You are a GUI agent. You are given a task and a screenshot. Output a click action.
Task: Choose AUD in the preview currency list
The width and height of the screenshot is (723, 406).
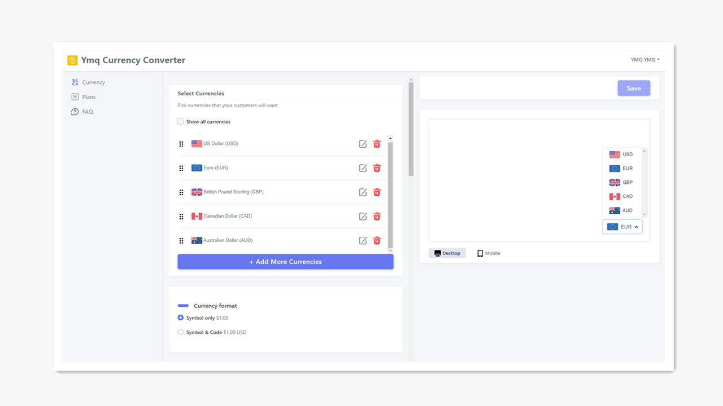click(621, 210)
